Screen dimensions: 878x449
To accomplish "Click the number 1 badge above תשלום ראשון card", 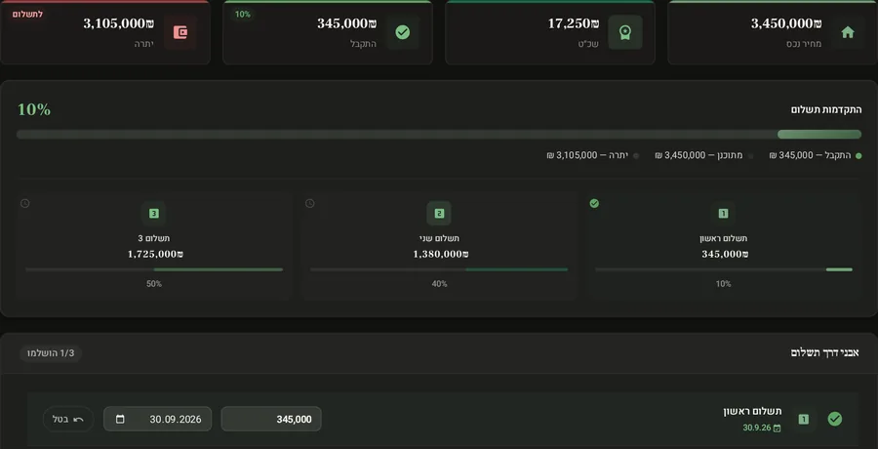I will (724, 213).
